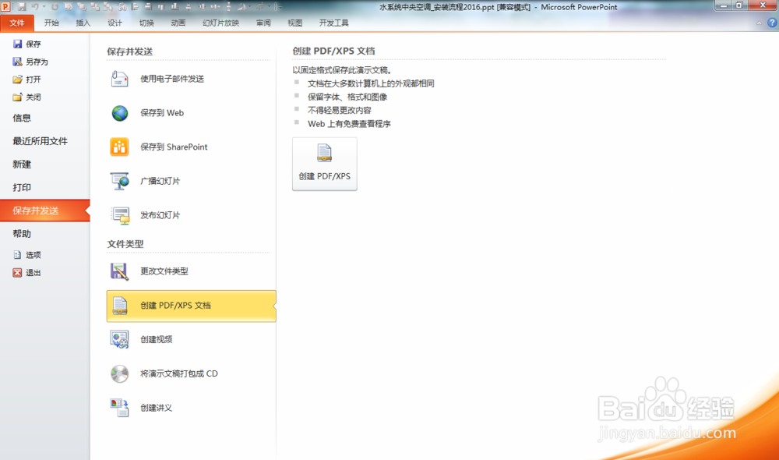Click the change file type icon
This screenshot has height=460, width=779.
tap(119, 271)
